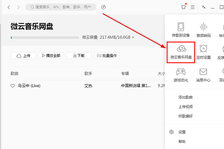
Task: Open 消息中心 envelope icon
Action: pyautogui.click(x=203, y=72)
